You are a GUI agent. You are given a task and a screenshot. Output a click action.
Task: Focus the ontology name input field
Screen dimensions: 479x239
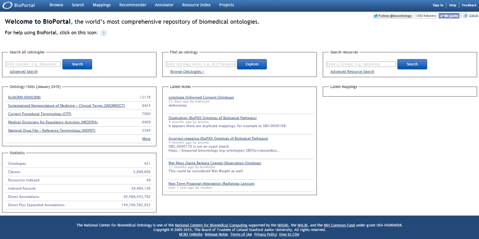(x=201, y=64)
